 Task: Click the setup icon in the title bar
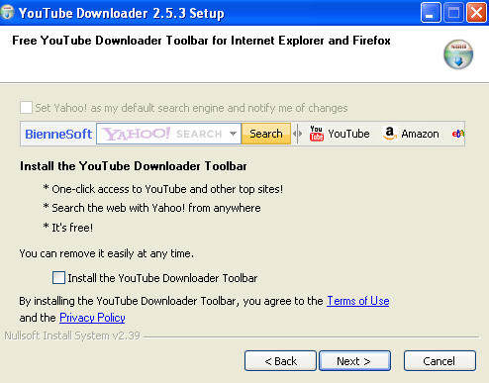click(x=7, y=13)
